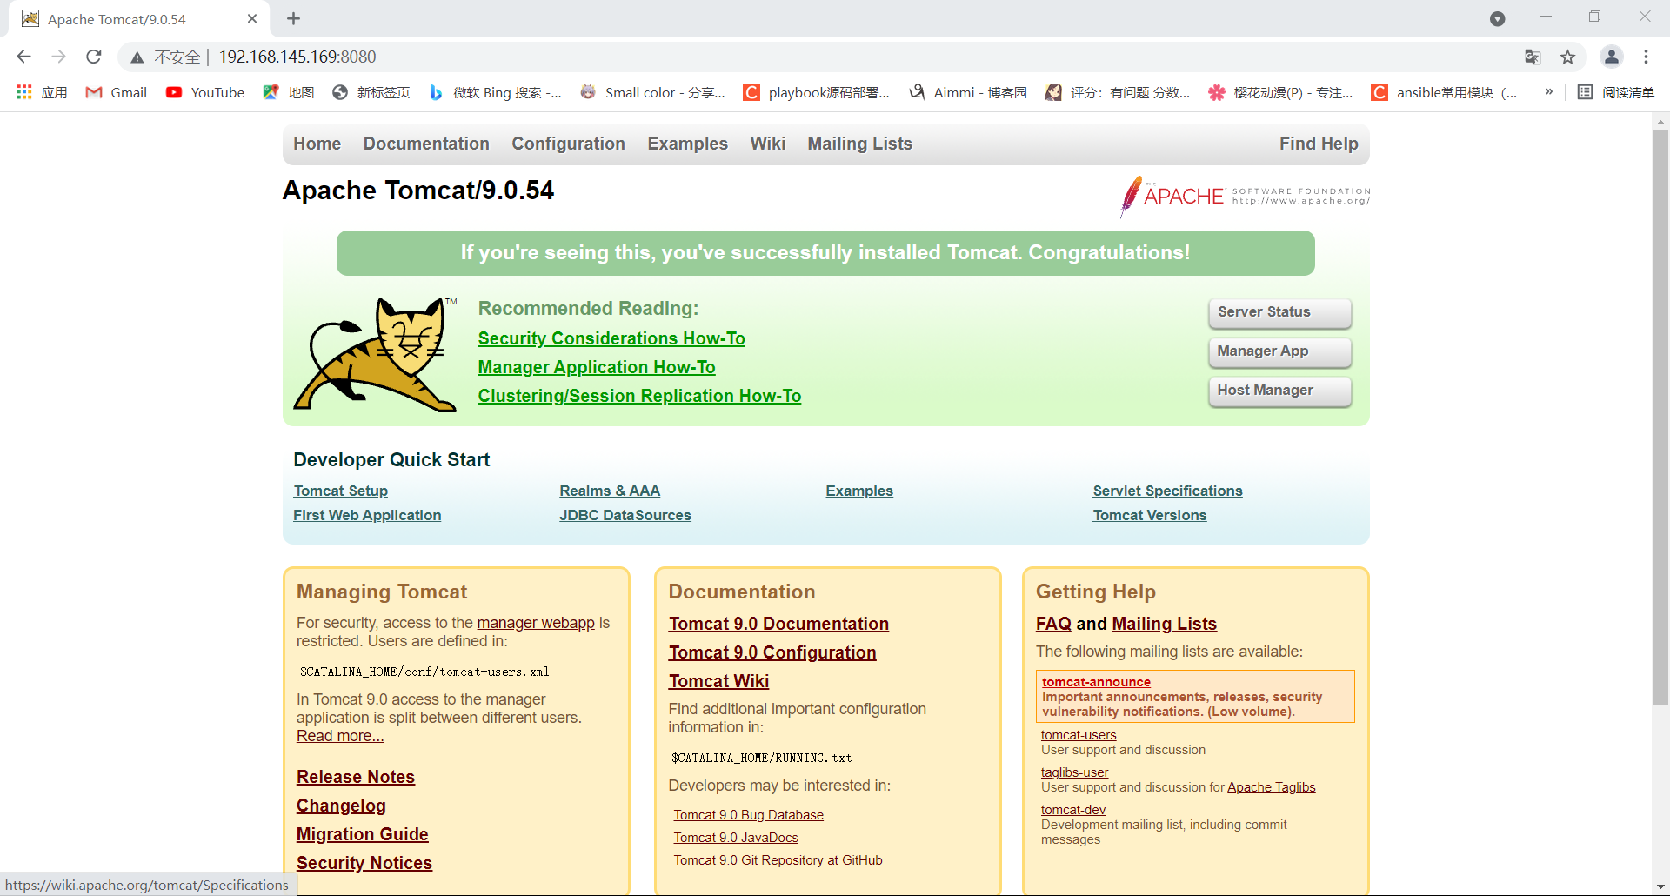Open the Maps (地图) bookmark
This screenshot has height=896, width=1670.
tap(288, 92)
